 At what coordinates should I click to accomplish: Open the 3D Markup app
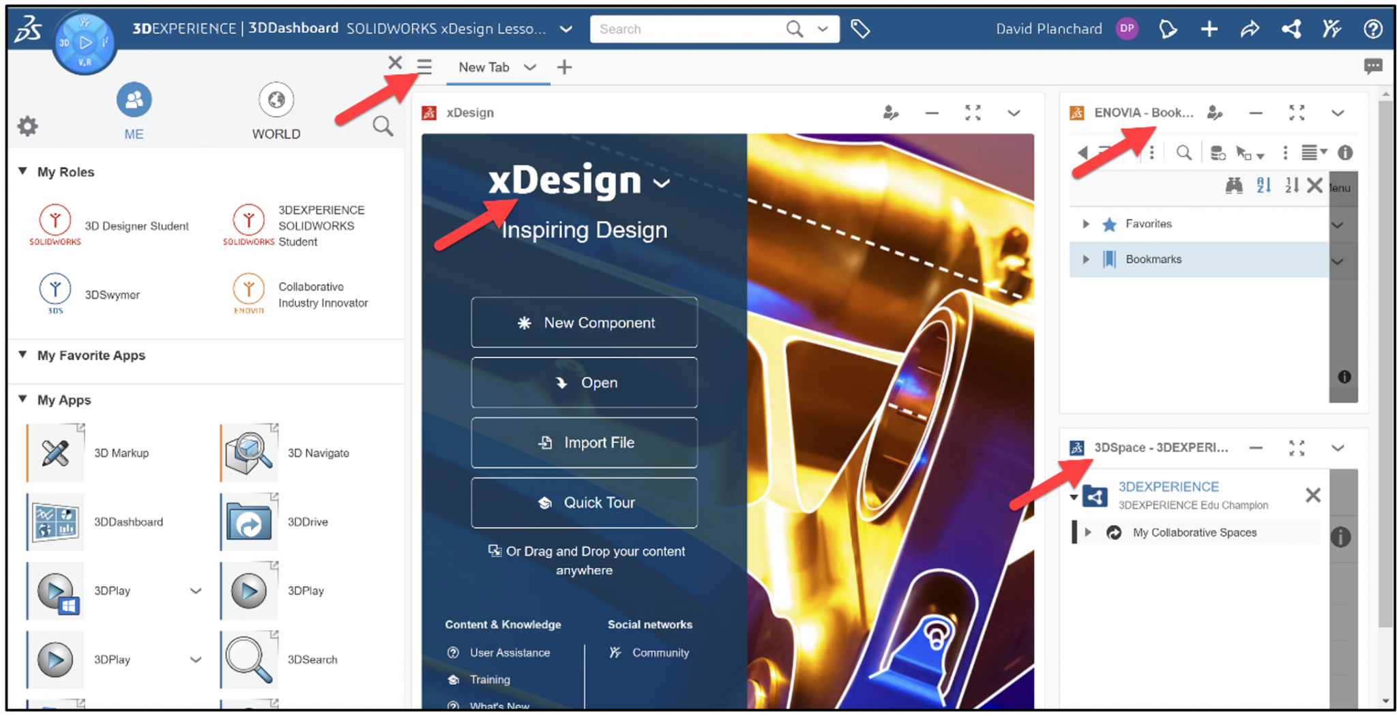click(x=55, y=452)
